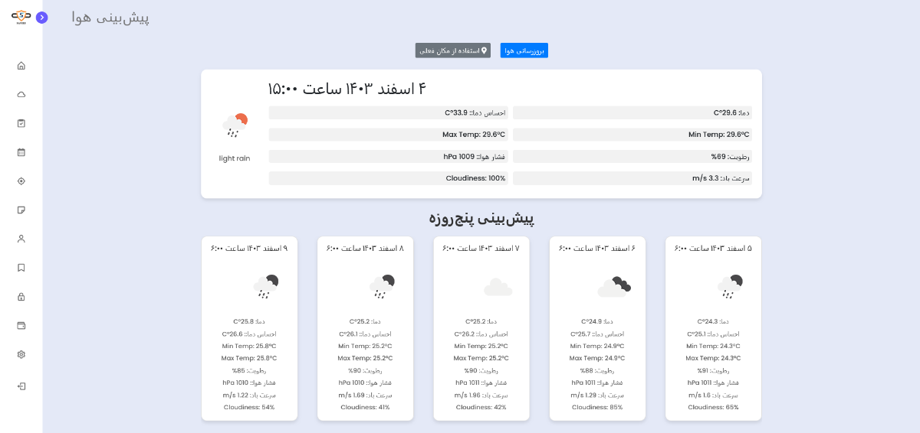Open the task checklist icon in the sidebar

[21, 123]
